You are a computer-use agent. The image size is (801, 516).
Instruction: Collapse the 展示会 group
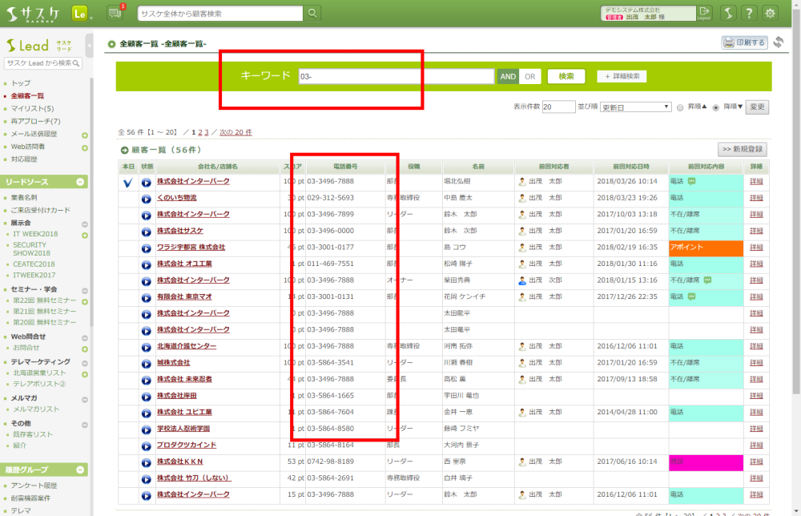84,223
